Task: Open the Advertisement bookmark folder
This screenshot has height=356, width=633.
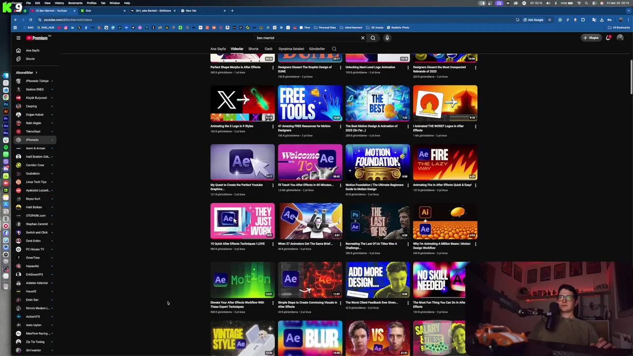Action: (x=351, y=28)
